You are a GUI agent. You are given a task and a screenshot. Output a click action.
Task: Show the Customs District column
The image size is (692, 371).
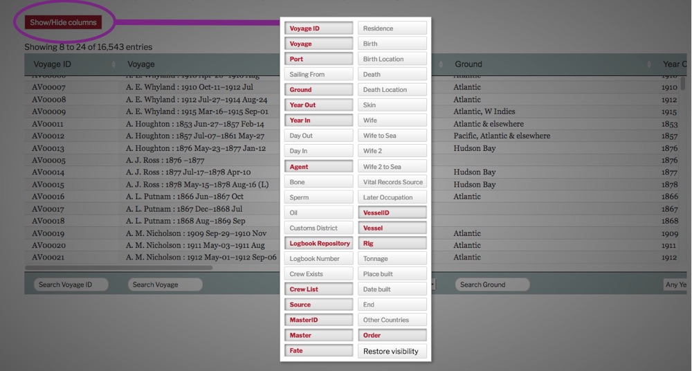tap(318, 228)
